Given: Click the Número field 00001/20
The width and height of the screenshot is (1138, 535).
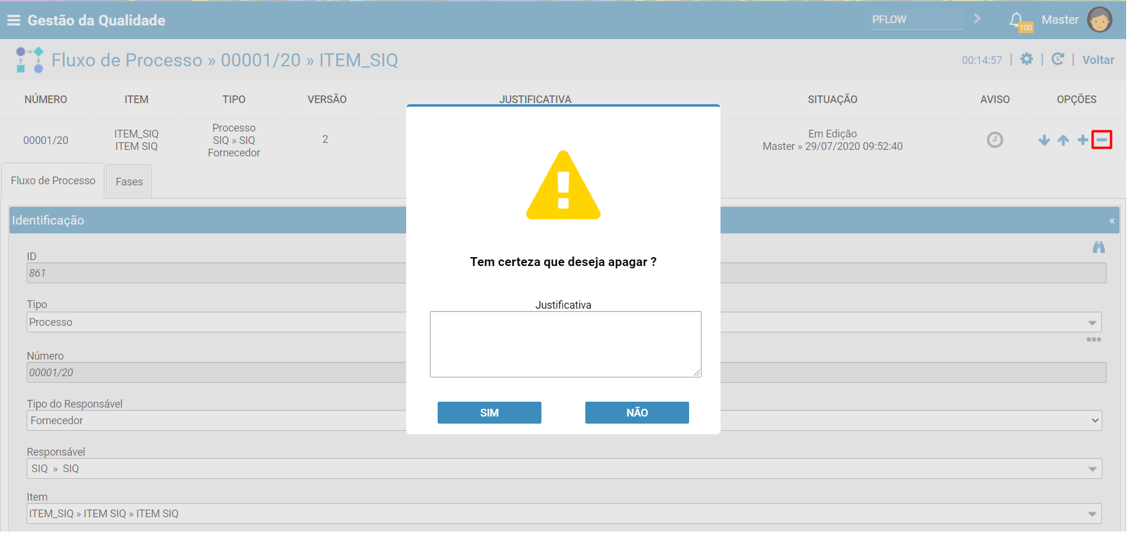Looking at the screenshot, I should click(566, 373).
